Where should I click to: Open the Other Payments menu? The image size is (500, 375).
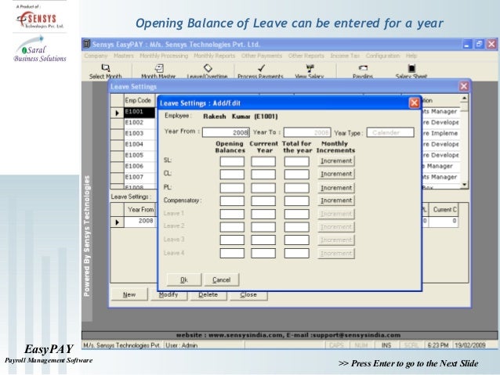tap(262, 56)
